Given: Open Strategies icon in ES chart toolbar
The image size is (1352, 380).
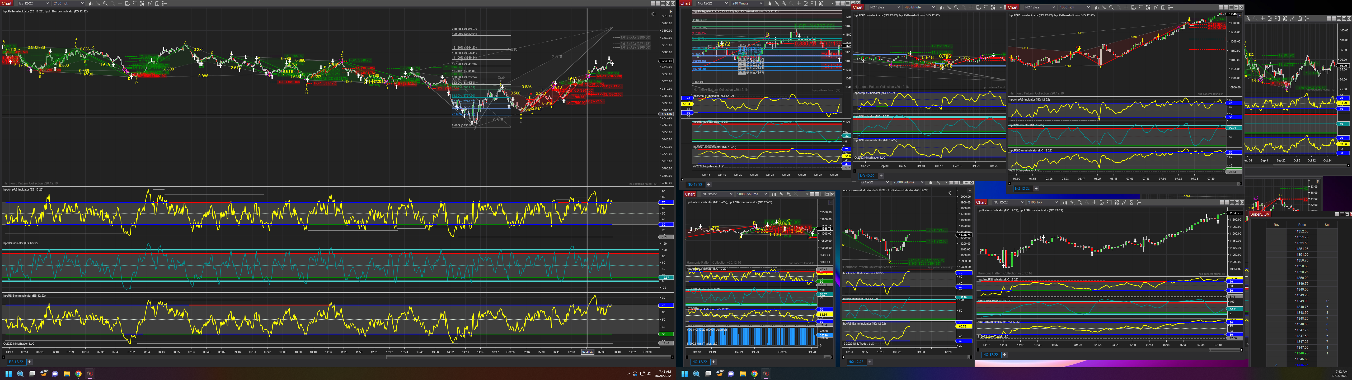Looking at the screenshot, I should (x=157, y=3).
